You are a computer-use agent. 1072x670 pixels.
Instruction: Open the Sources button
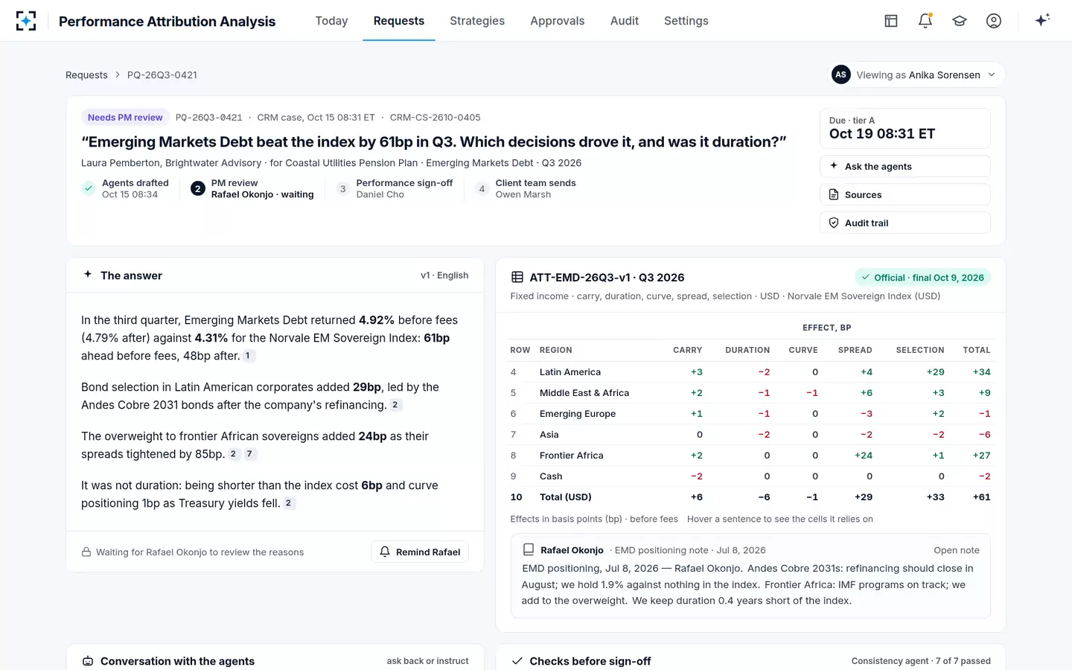click(905, 194)
